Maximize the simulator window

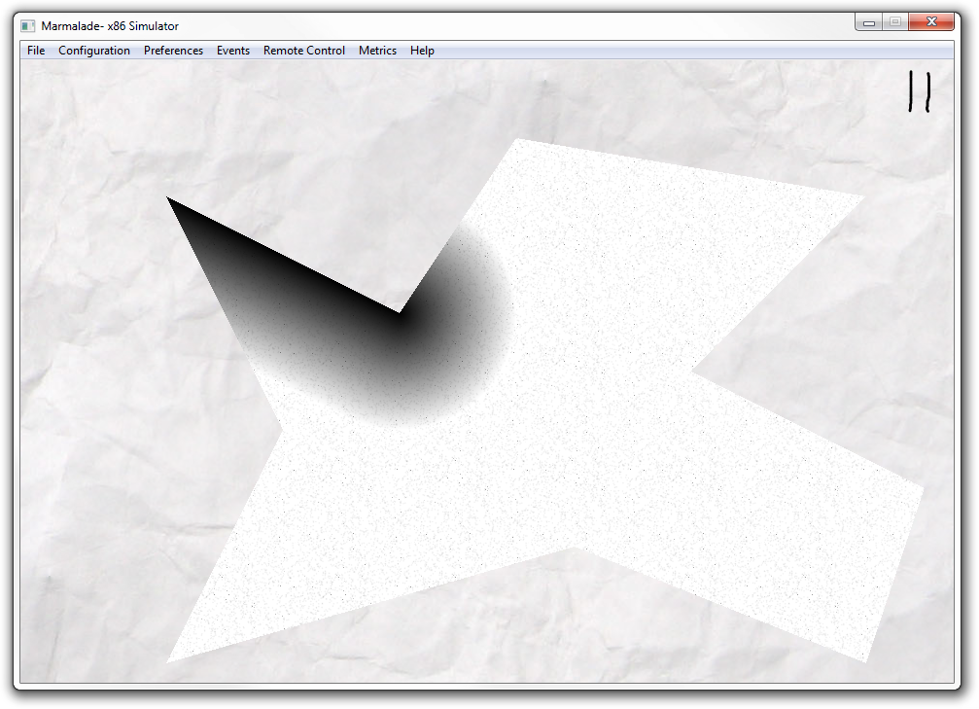[895, 22]
